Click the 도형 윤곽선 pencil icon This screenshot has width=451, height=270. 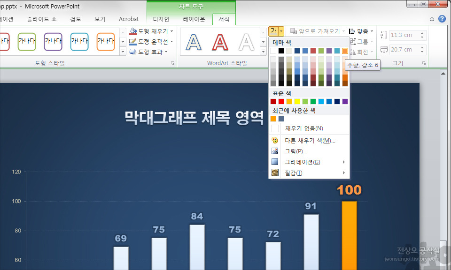(x=132, y=42)
